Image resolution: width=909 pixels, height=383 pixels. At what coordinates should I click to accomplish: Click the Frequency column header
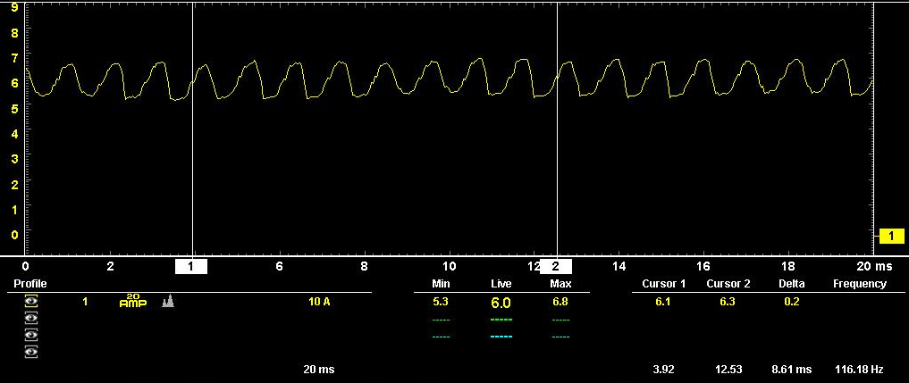tap(859, 284)
